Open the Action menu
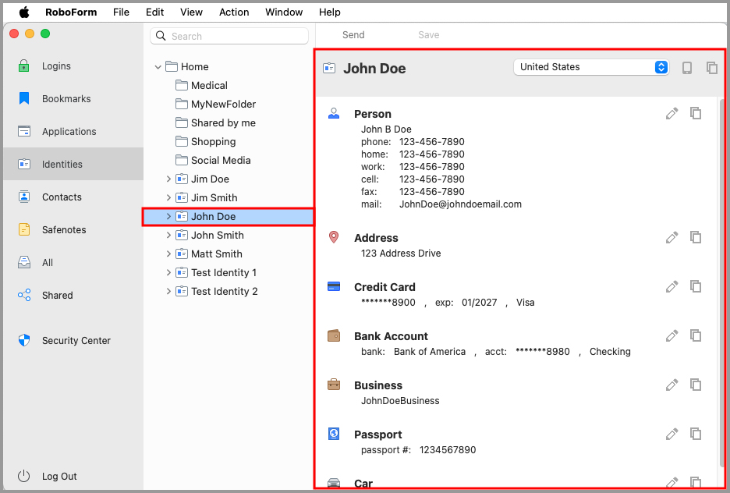Viewport: 730px width, 493px height. pyautogui.click(x=234, y=12)
